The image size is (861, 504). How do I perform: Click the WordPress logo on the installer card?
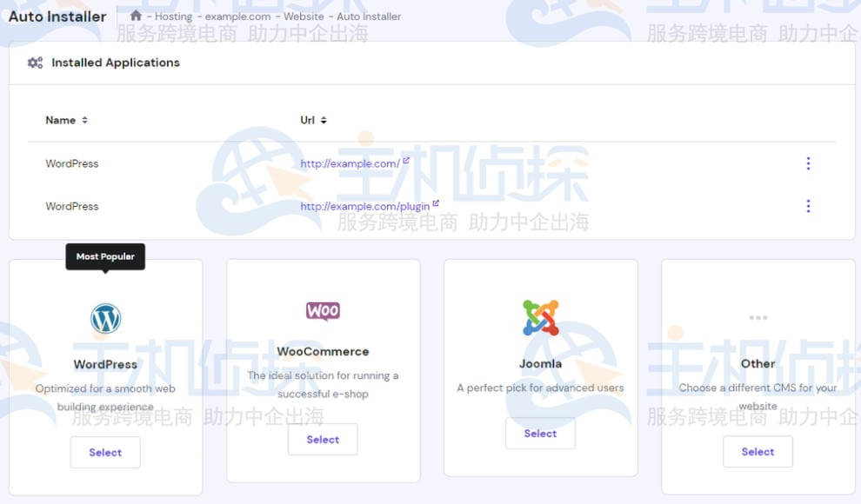pyautogui.click(x=105, y=317)
